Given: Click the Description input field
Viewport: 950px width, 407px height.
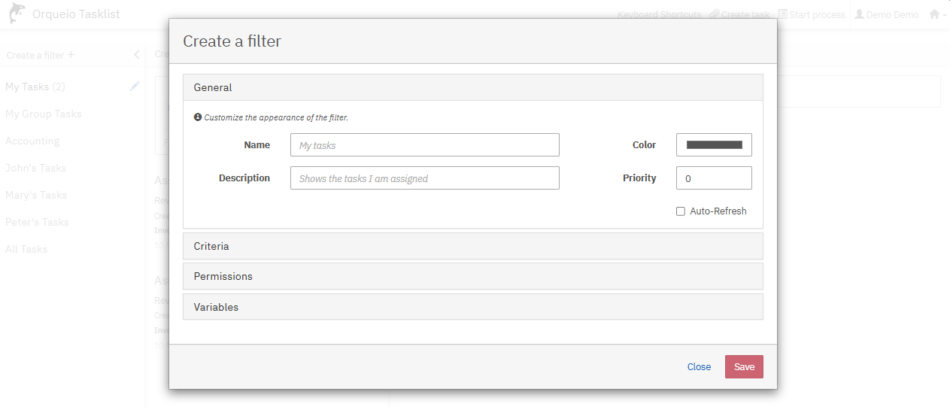Looking at the screenshot, I should pos(424,178).
